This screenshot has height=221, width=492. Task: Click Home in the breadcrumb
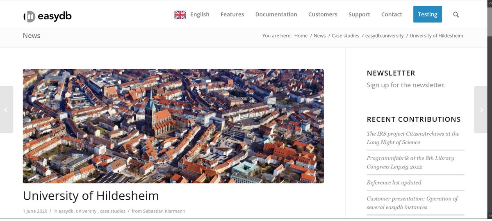click(301, 36)
